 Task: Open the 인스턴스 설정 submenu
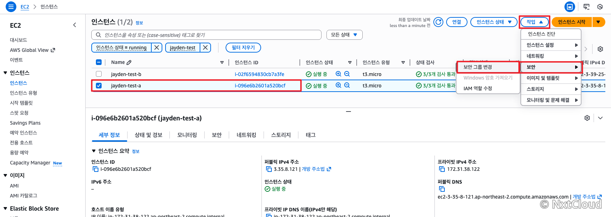[x=551, y=45]
